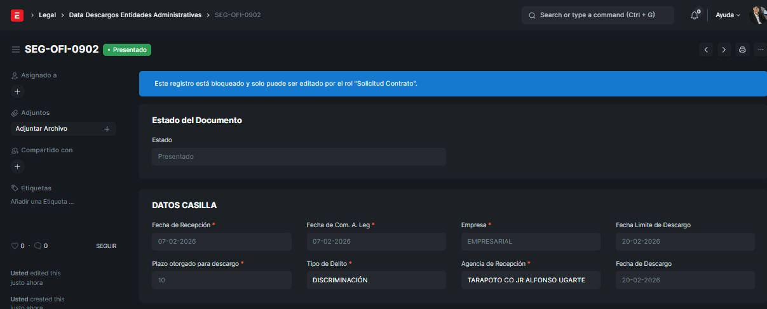The height and width of the screenshot is (309, 767).
Task: Add assignee with plus under Asignado a
Action: pyautogui.click(x=17, y=91)
